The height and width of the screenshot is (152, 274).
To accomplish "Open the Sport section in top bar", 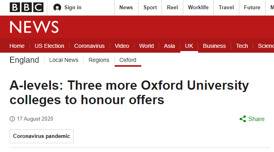I will pyautogui.click(x=150, y=8).
